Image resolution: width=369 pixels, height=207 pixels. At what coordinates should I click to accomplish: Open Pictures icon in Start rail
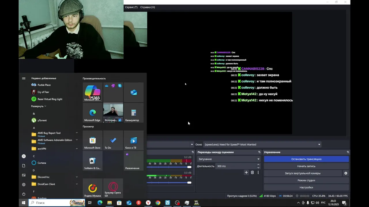tap(24, 175)
